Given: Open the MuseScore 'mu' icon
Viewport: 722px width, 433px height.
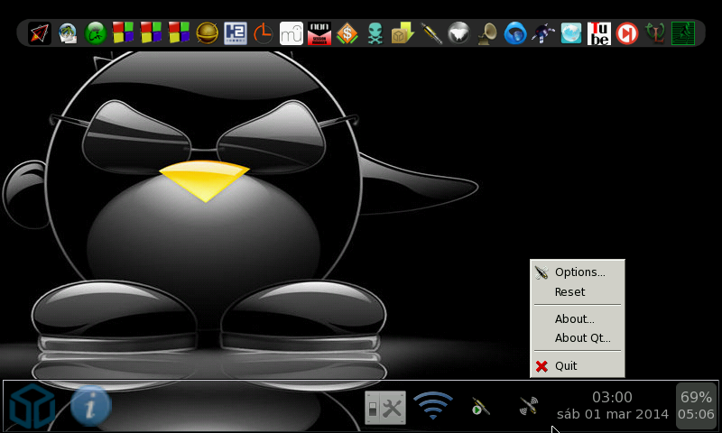Looking at the screenshot, I should (291, 33).
